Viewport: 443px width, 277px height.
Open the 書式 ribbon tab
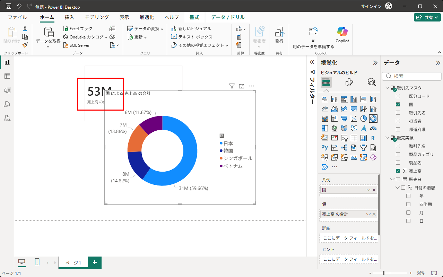click(x=194, y=17)
